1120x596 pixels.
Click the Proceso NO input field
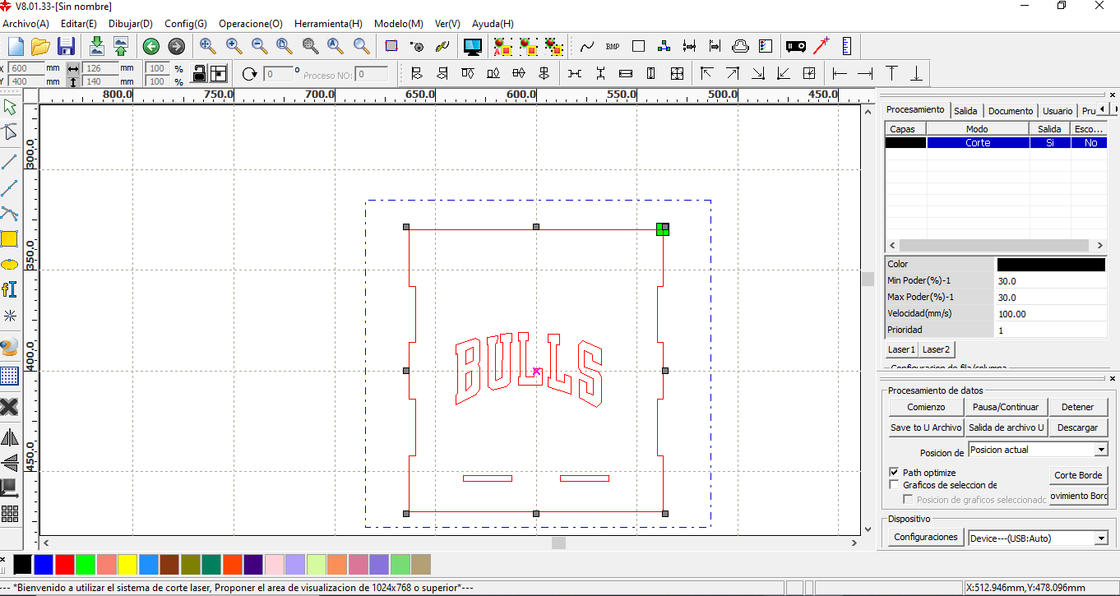[372, 75]
